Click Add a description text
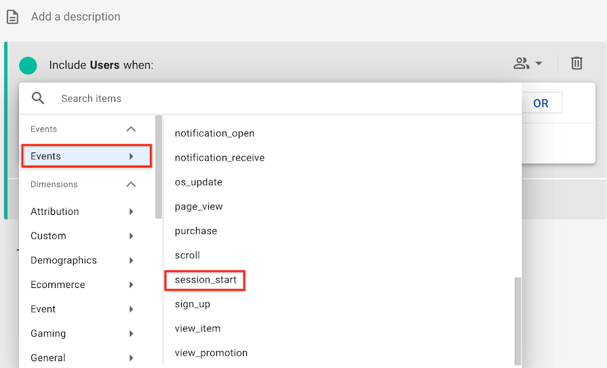Screen dimensions: 607x368 tap(76, 17)
